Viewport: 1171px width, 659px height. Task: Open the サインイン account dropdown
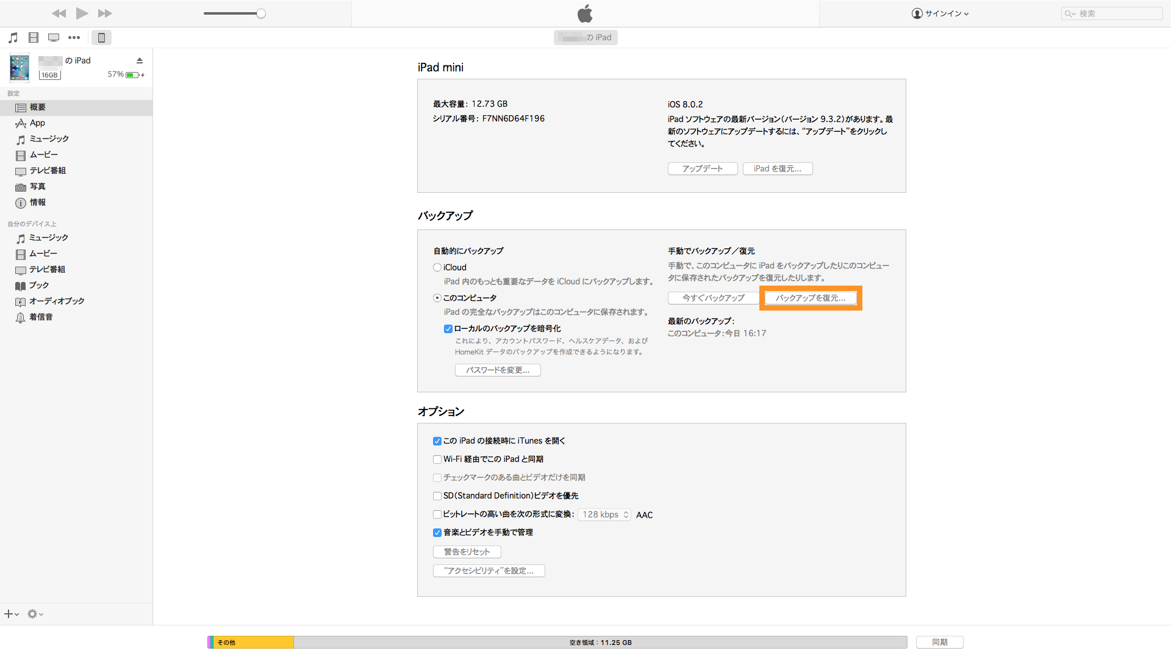pyautogui.click(x=940, y=13)
